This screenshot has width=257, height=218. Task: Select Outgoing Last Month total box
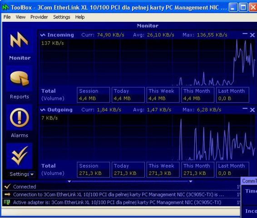[x=232, y=169]
